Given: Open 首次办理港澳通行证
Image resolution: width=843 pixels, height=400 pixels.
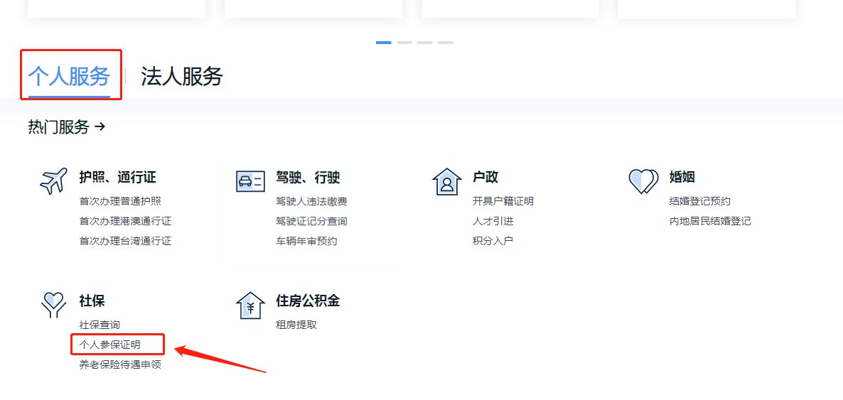Looking at the screenshot, I should [125, 221].
